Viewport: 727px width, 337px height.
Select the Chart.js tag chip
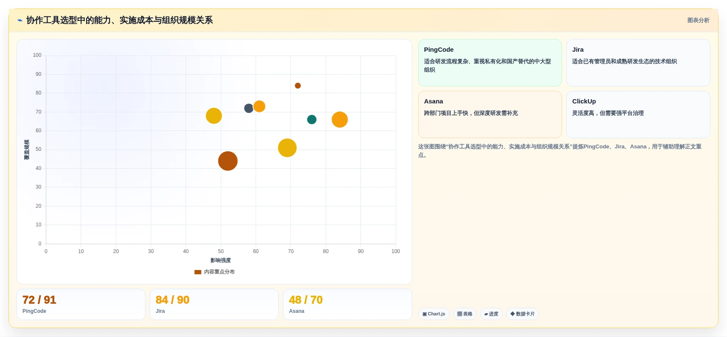433,314
